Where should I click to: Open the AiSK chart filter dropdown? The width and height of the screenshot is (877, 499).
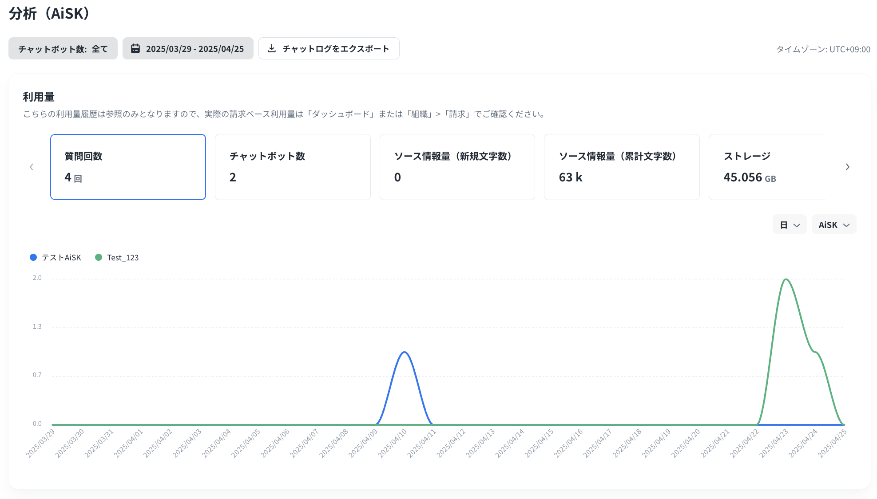(x=833, y=225)
